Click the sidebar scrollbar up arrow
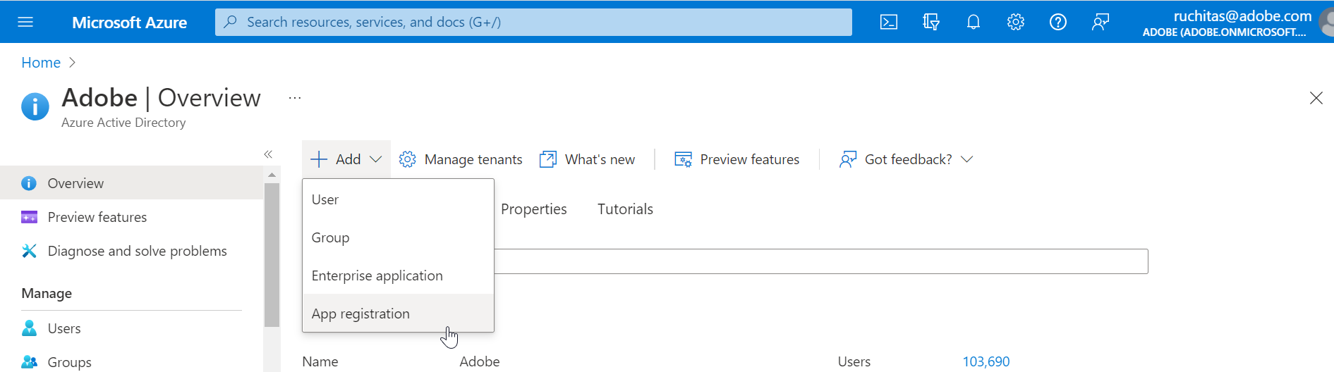The height and width of the screenshot is (372, 1334). tap(272, 175)
